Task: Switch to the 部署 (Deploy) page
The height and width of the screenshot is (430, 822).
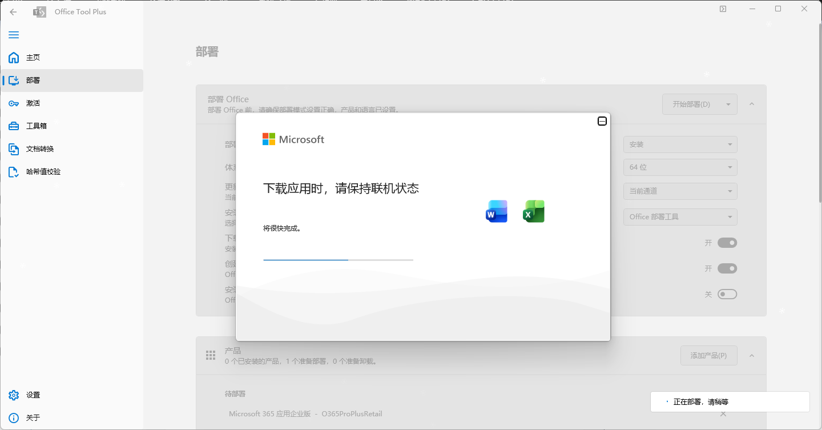Action: 33,80
